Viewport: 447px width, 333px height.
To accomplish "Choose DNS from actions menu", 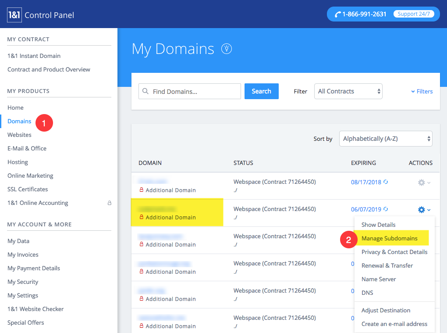I will [367, 293].
